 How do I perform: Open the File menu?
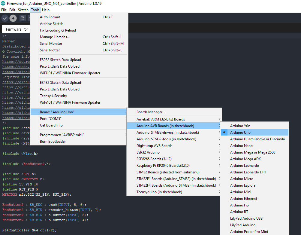click(x=4, y=10)
